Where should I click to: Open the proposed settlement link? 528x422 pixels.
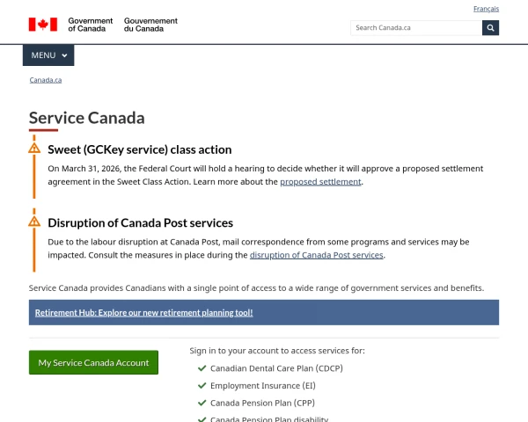320,182
